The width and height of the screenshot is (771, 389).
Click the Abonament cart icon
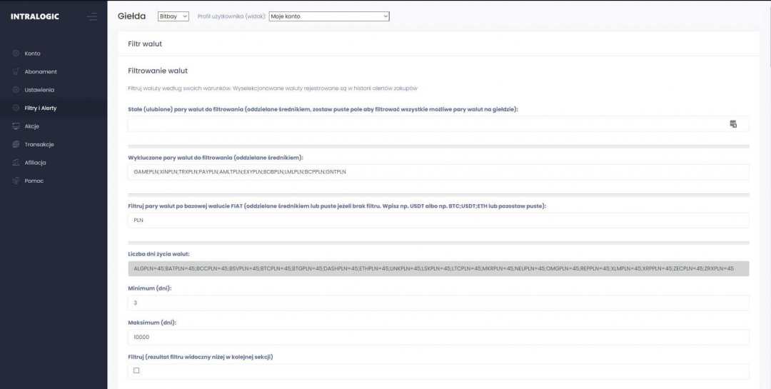click(16, 71)
